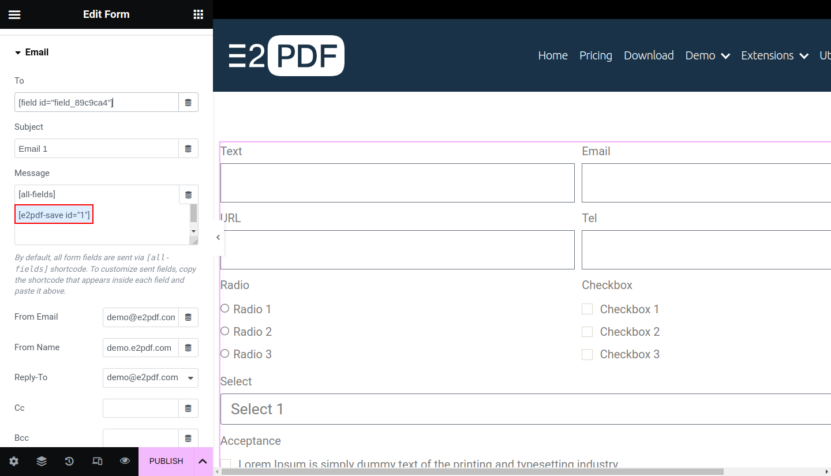Expand the Publish save options arrow
Image resolution: width=831 pixels, height=476 pixels.
203,461
